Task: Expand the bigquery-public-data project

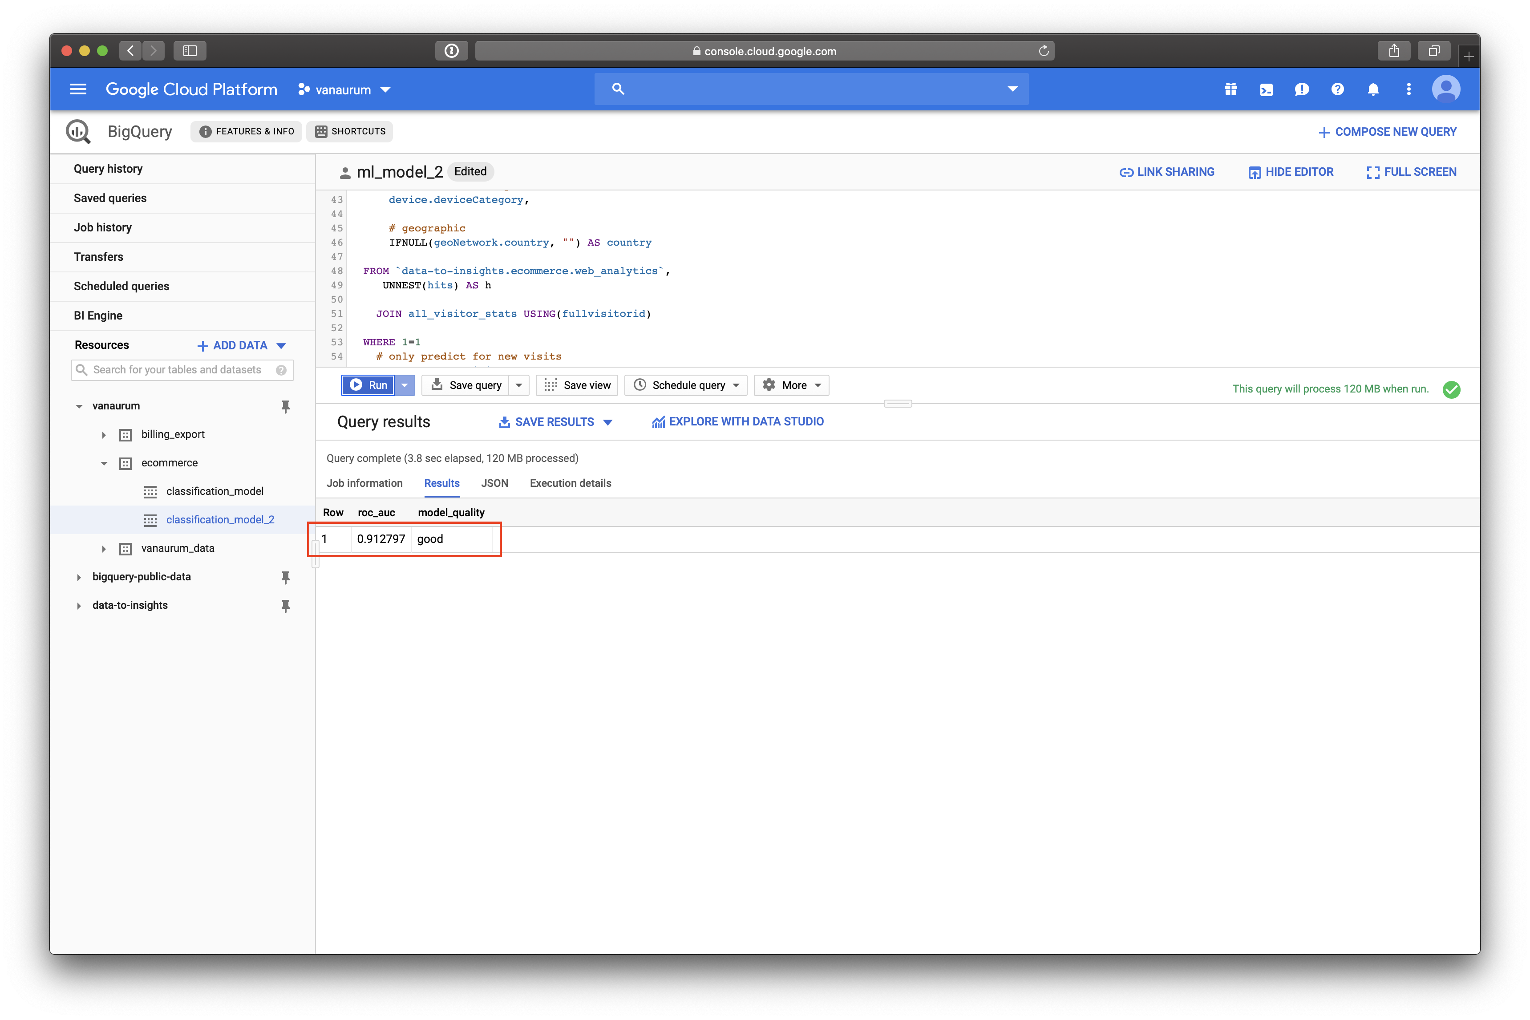Action: coord(79,577)
